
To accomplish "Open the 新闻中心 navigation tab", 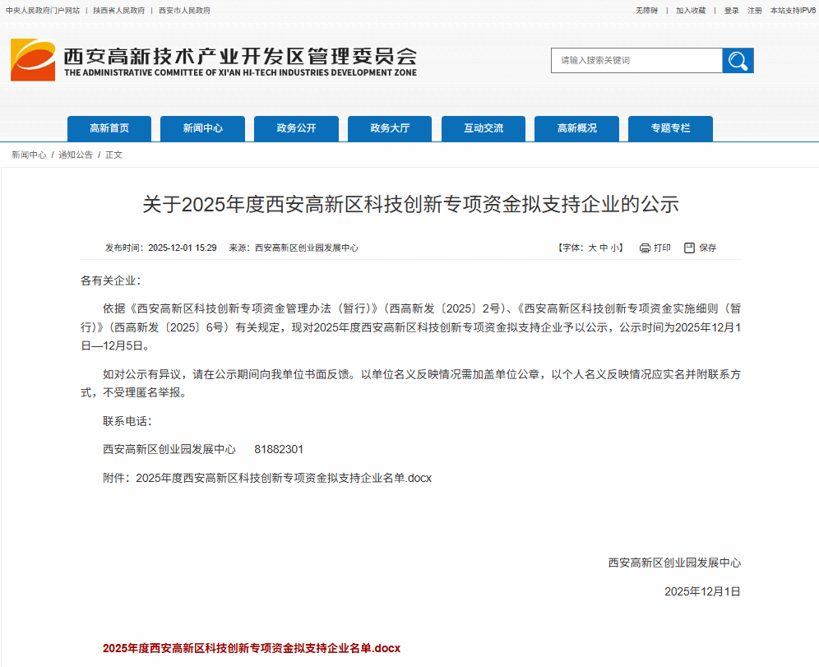I will [203, 128].
